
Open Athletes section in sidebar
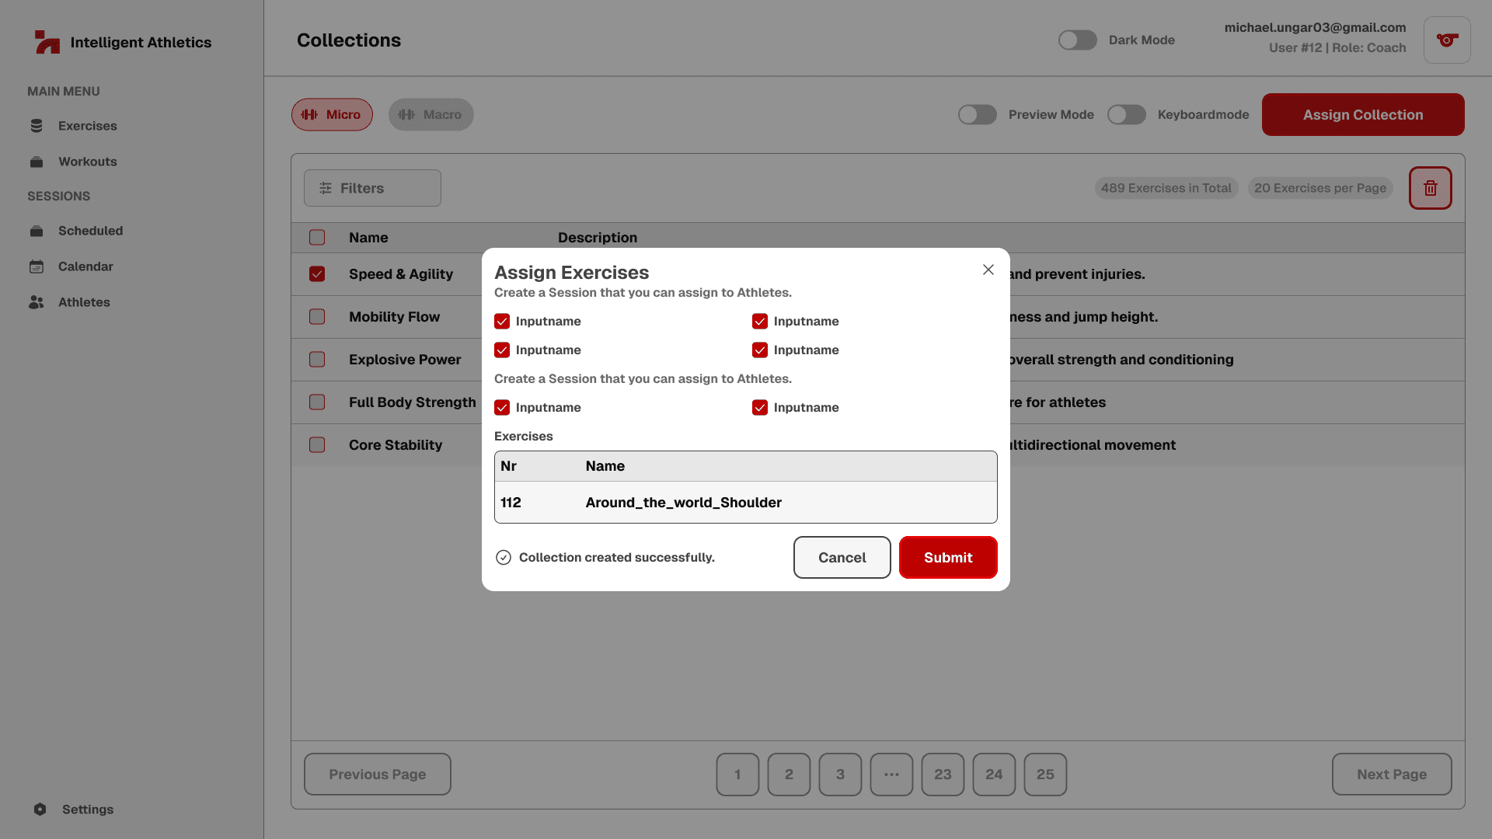coord(84,302)
